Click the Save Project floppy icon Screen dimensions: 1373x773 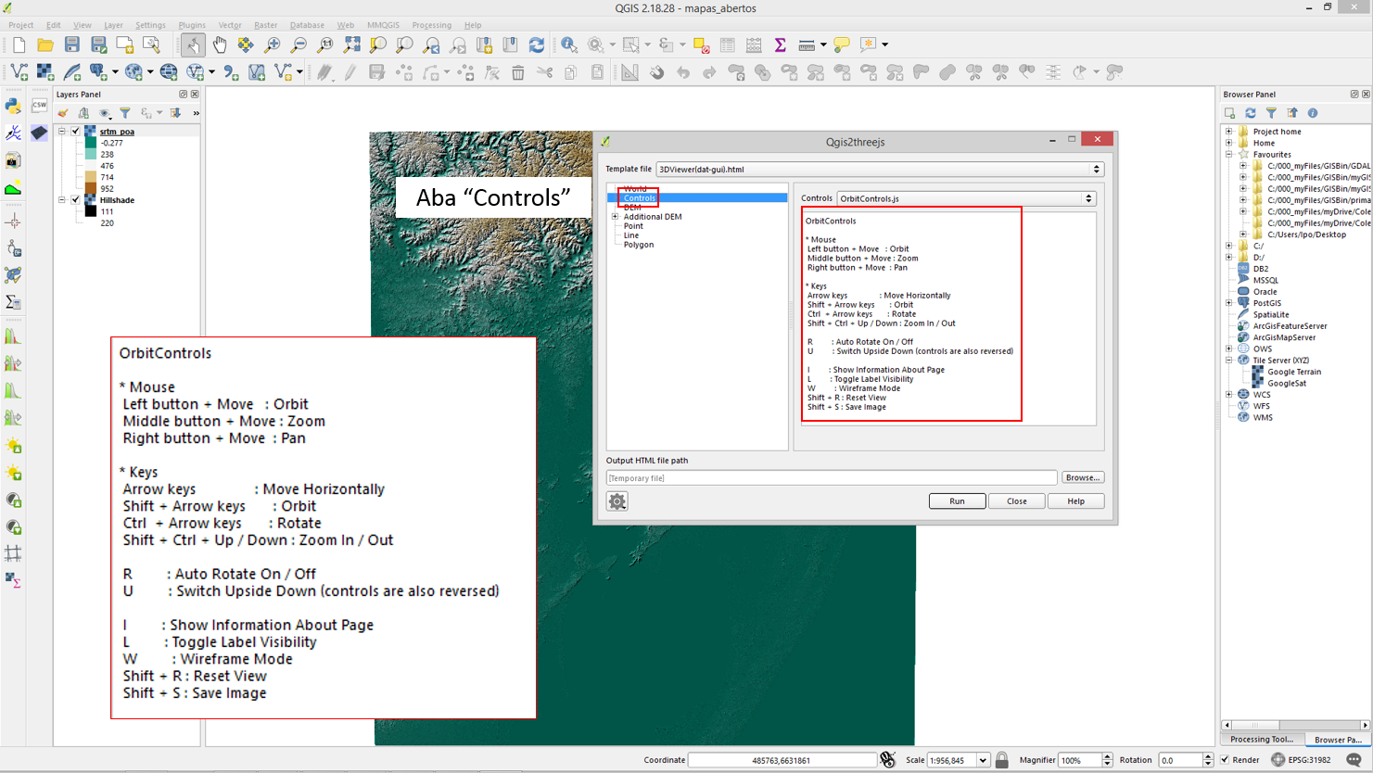click(72, 44)
